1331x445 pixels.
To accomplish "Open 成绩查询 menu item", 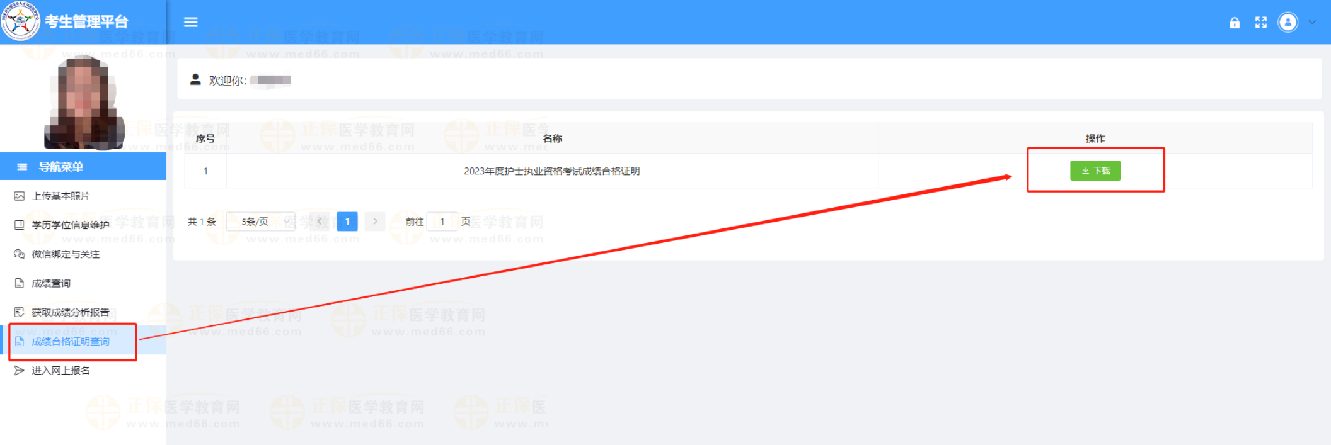I will (51, 283).
